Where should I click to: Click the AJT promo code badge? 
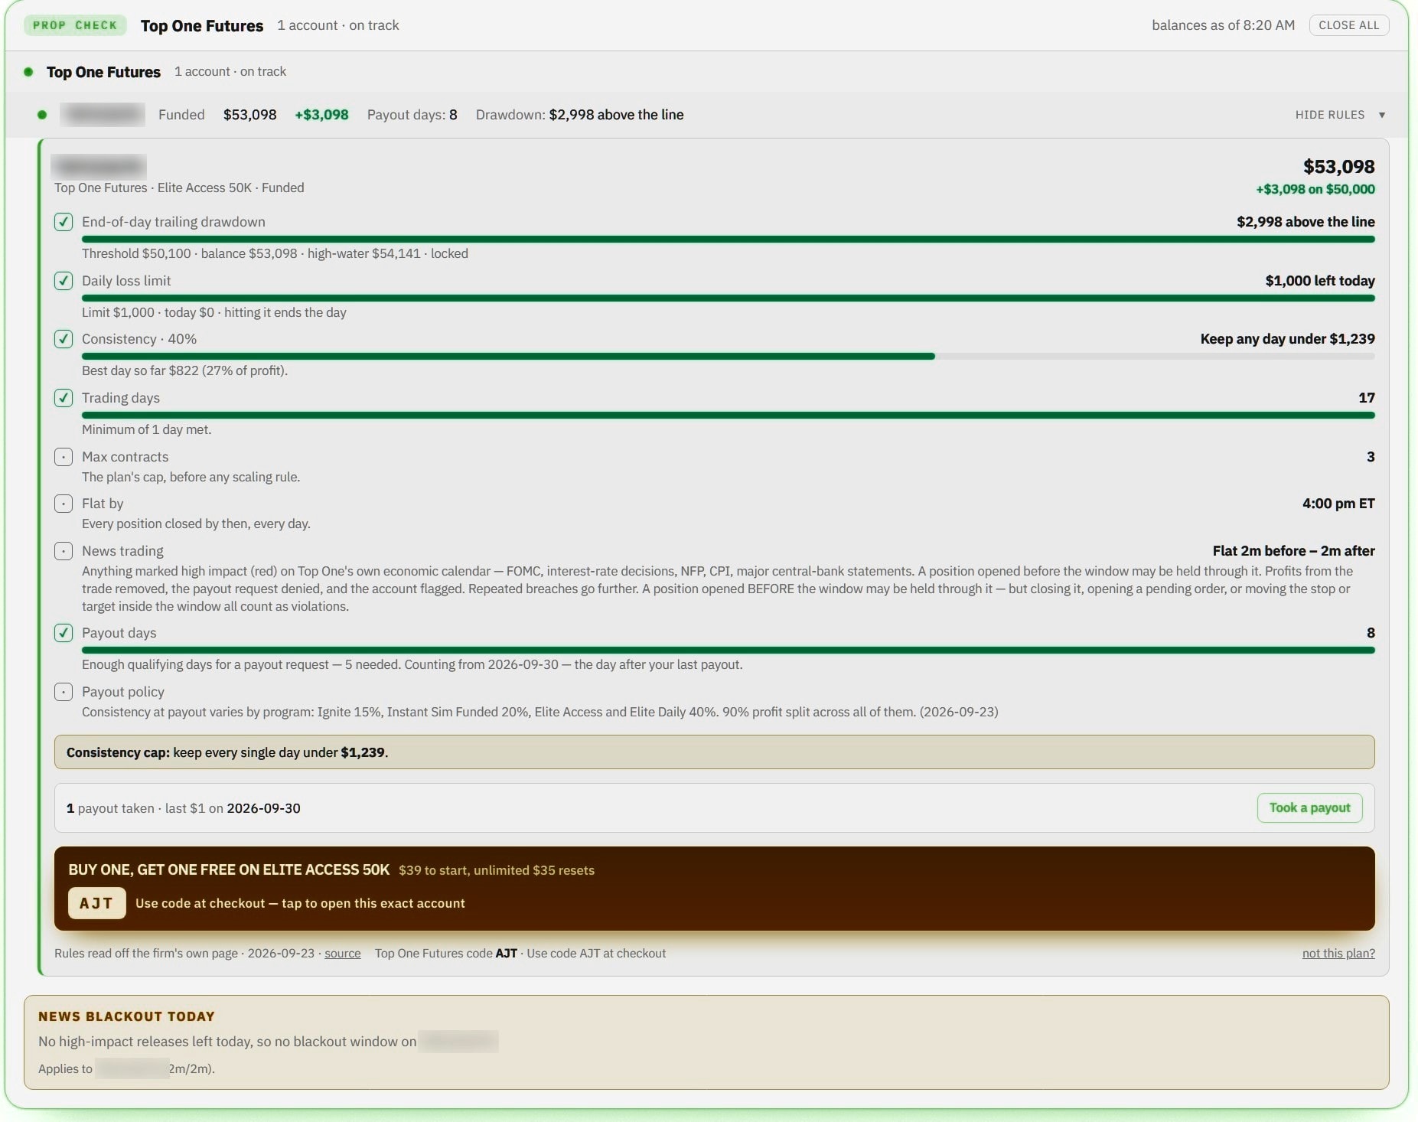(96, 903)
